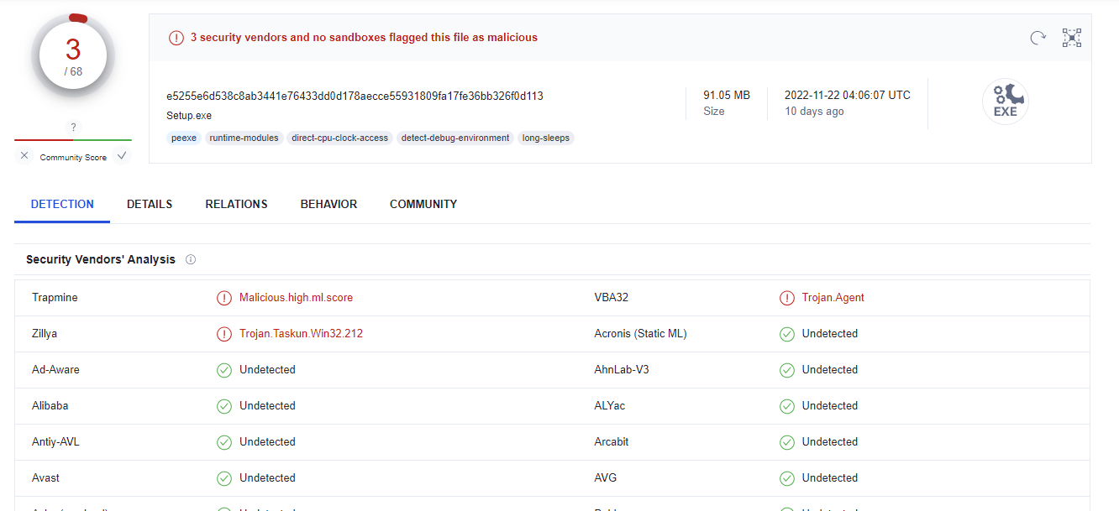Click the long-sleeps tag
The height and width of the screenshot is (511, 1119).
(546, 138)
